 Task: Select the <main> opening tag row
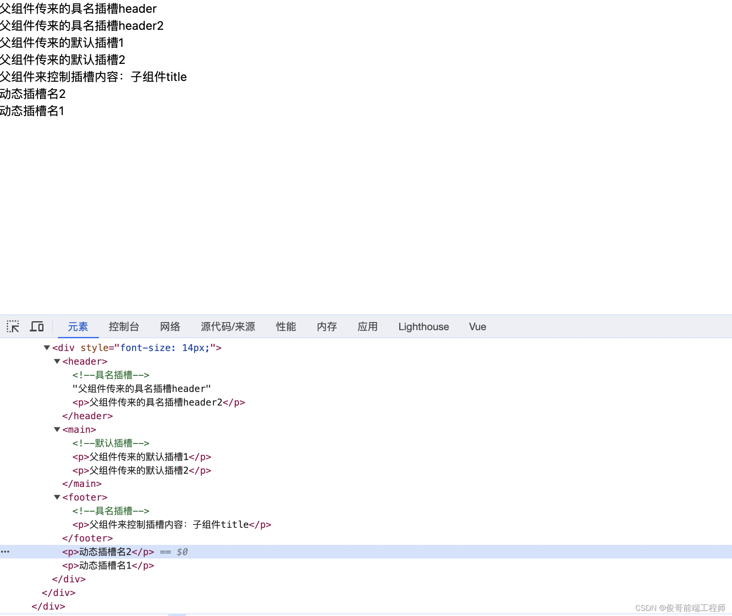(79, 429)
